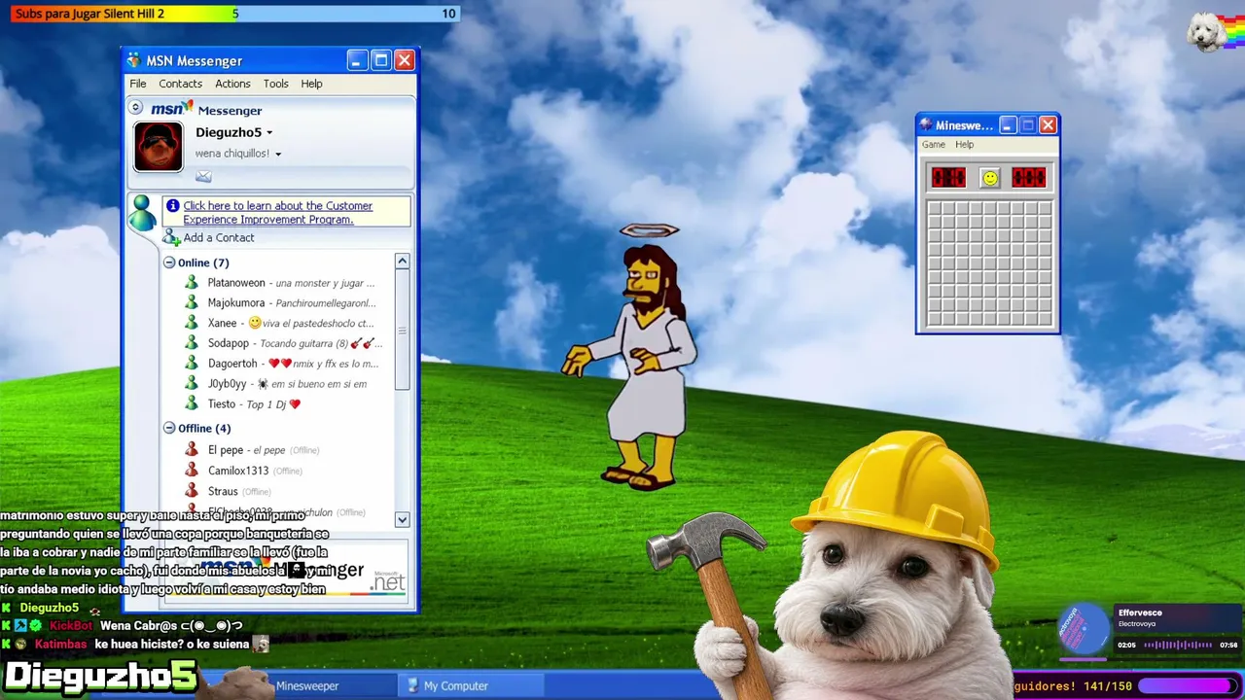The height and width of the screenshot is (700, 1245).
Task: Click the blue info icon beside the program link
Action: click(x=172, y=205)
